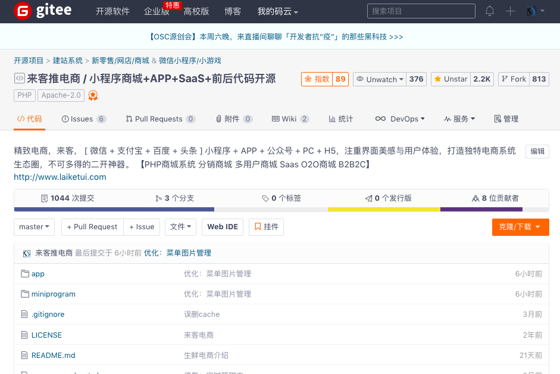Switch to the 附件 tab
Screen dimensions: 560x374
point(234,119)
